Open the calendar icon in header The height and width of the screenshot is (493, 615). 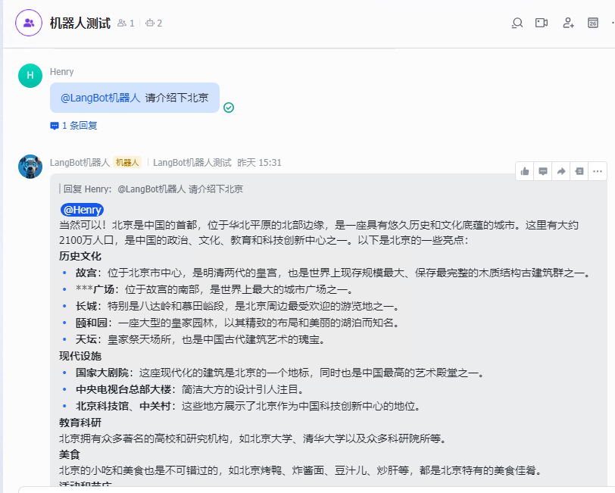click(592, 23)
